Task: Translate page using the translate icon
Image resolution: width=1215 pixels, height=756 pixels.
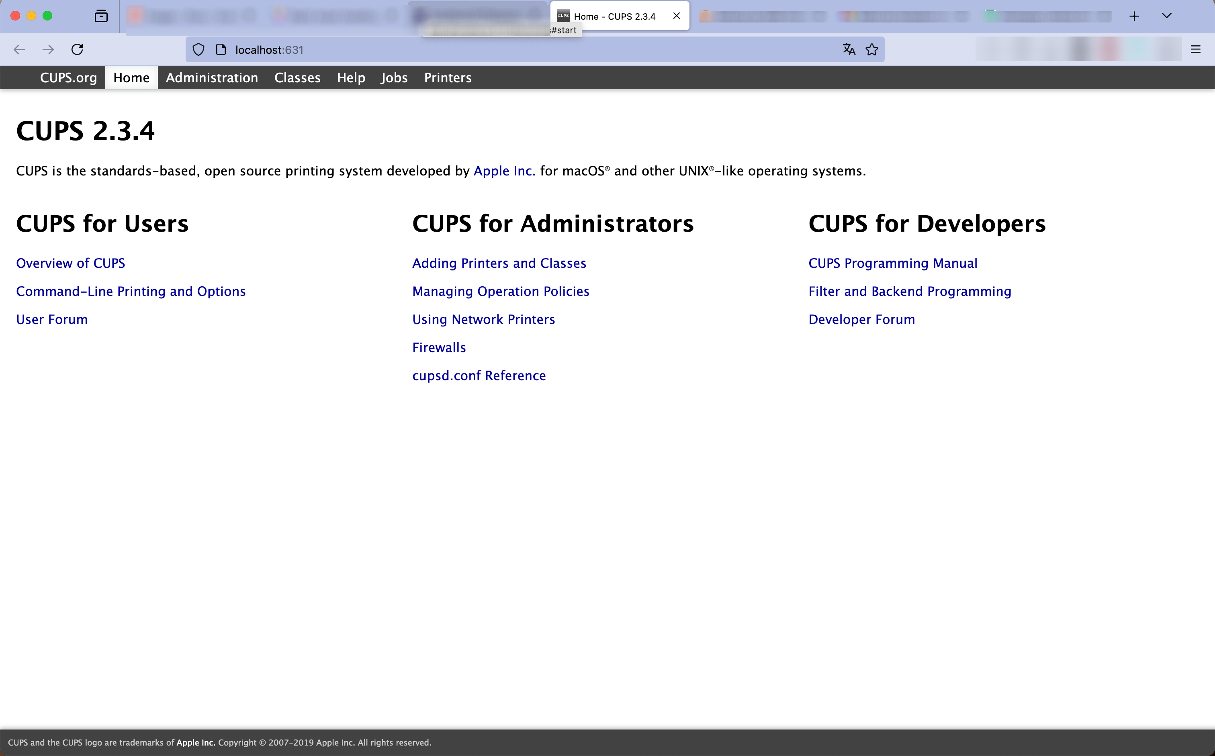Action: [x=849, y=49]
